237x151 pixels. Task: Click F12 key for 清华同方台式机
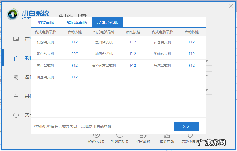(x=133, y=66)
